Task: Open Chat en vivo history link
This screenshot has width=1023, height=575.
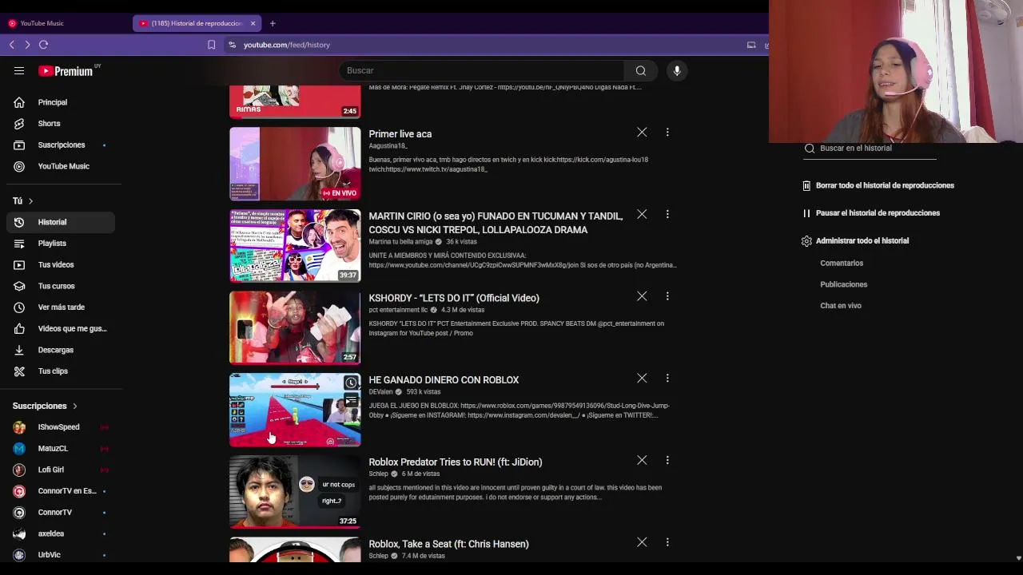Action: click(841, 306)
